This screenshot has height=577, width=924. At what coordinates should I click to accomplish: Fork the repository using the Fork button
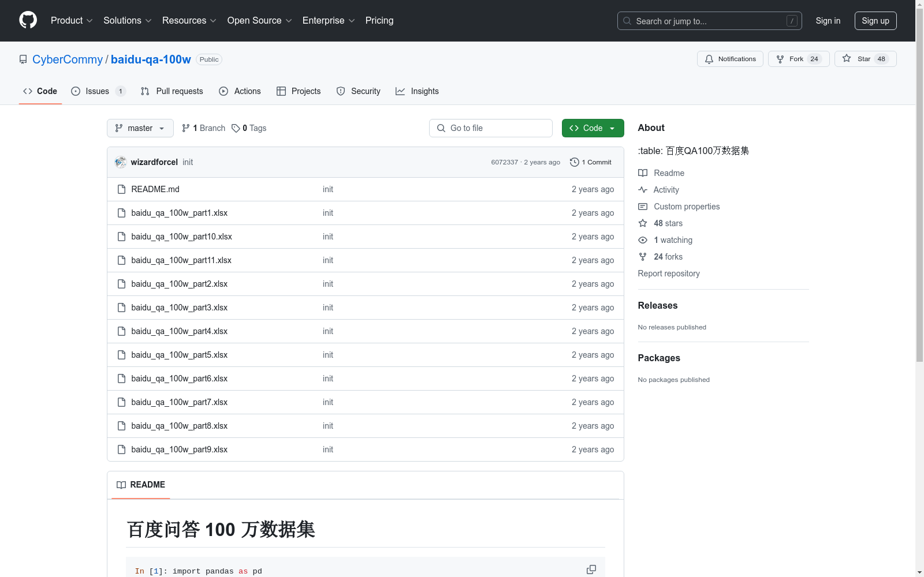(799, 59)
